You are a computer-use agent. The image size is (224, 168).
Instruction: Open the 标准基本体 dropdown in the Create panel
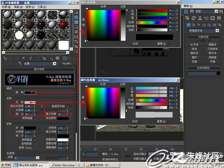click(x=217, y=31)
